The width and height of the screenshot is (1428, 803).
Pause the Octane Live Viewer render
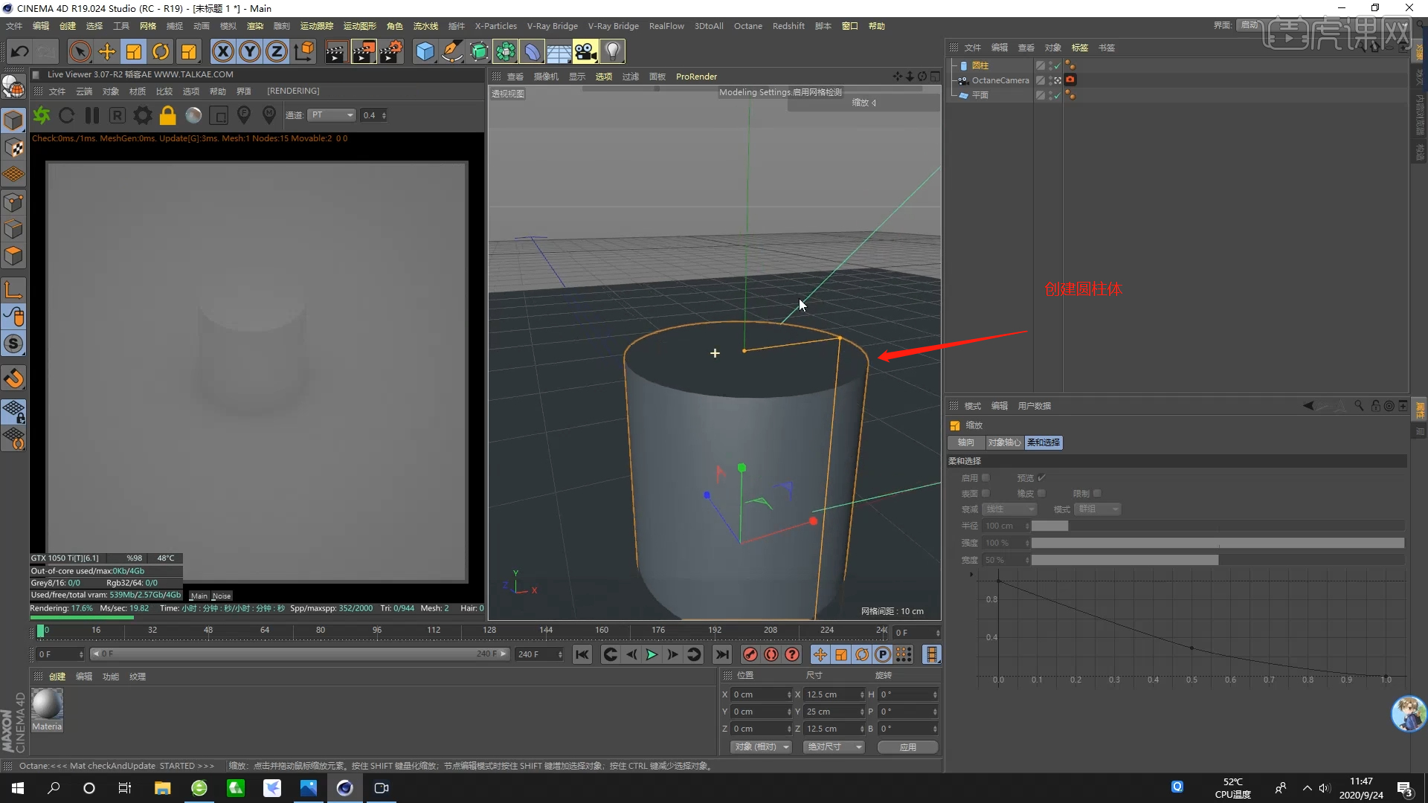[92, 115]
